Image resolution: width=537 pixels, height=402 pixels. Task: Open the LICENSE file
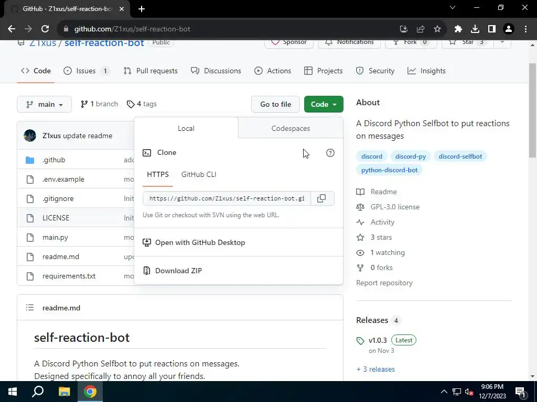56,218
